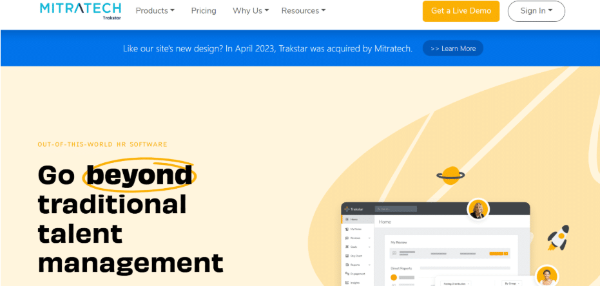This screenshot has width=600, height=286.
Task: Click the orange circle under Direct Reports
Action: tap(394, 278)
